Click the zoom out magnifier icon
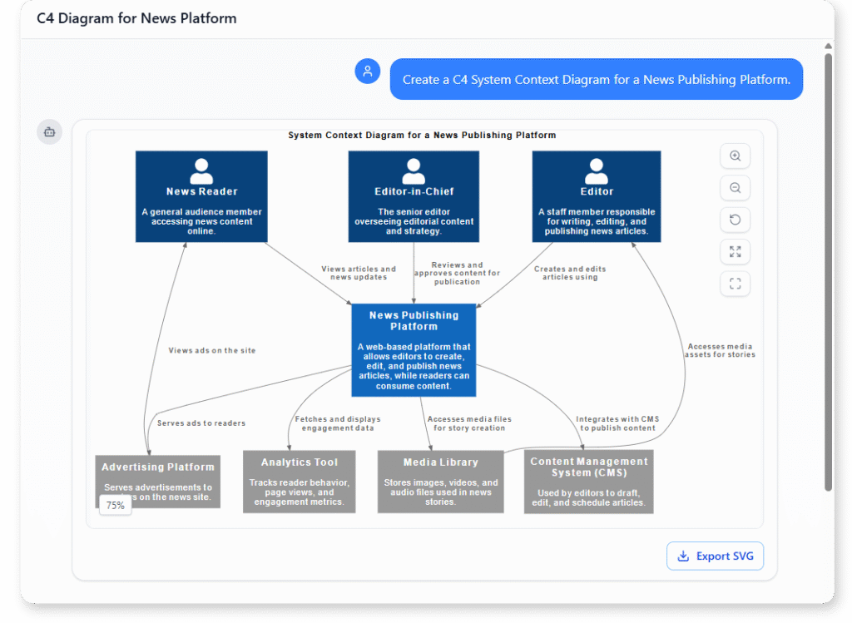The height and width of the screenshot is (623, 852). click(x=735, y=188)
